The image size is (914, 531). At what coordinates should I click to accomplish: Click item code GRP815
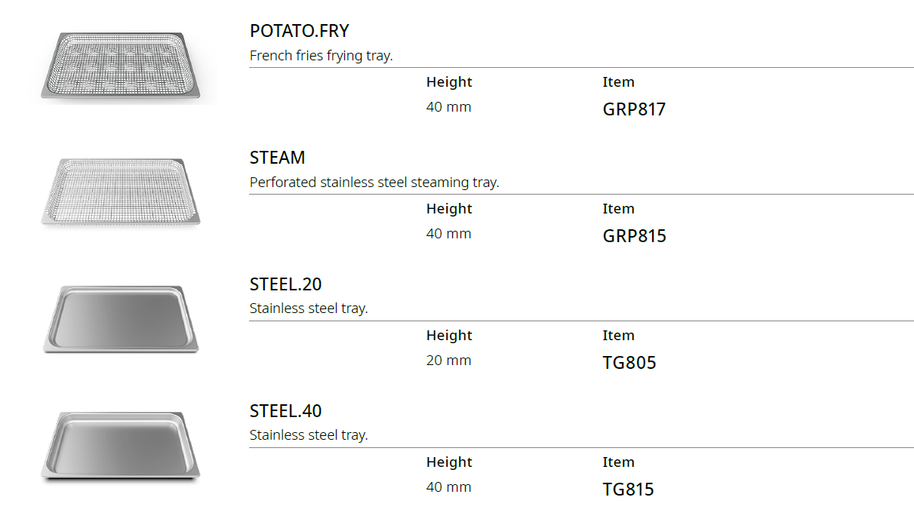coord(634,236)
